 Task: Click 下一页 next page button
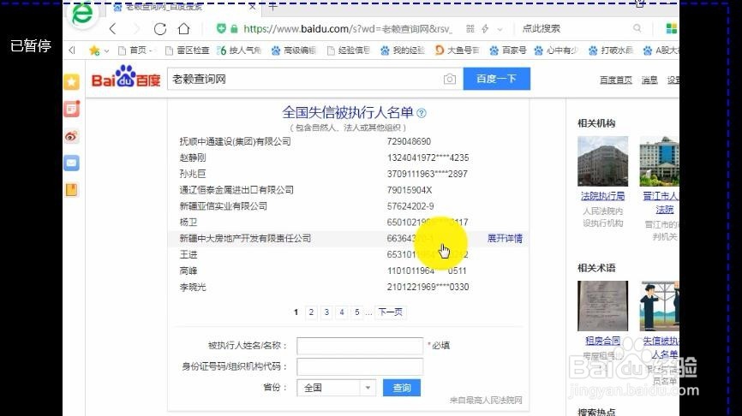coord(391,312)
